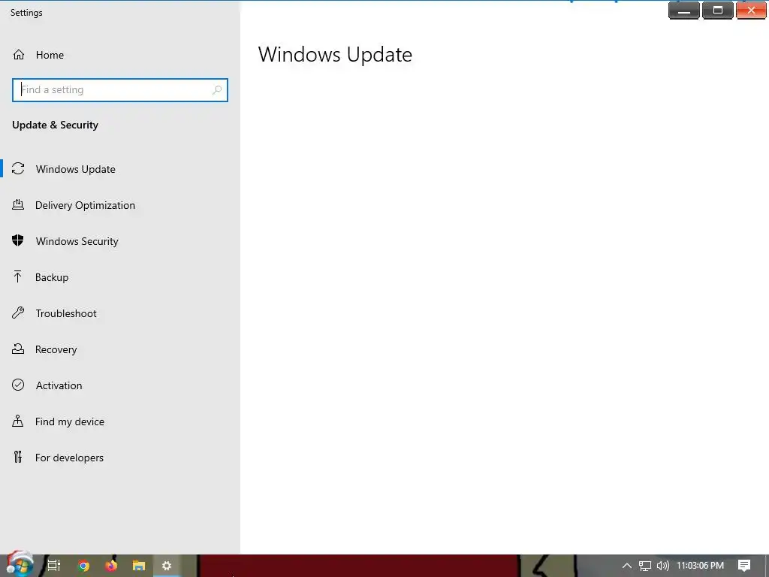Click the Home house icon
Viewport: 769px width, 577px height.
click(19, 54)
